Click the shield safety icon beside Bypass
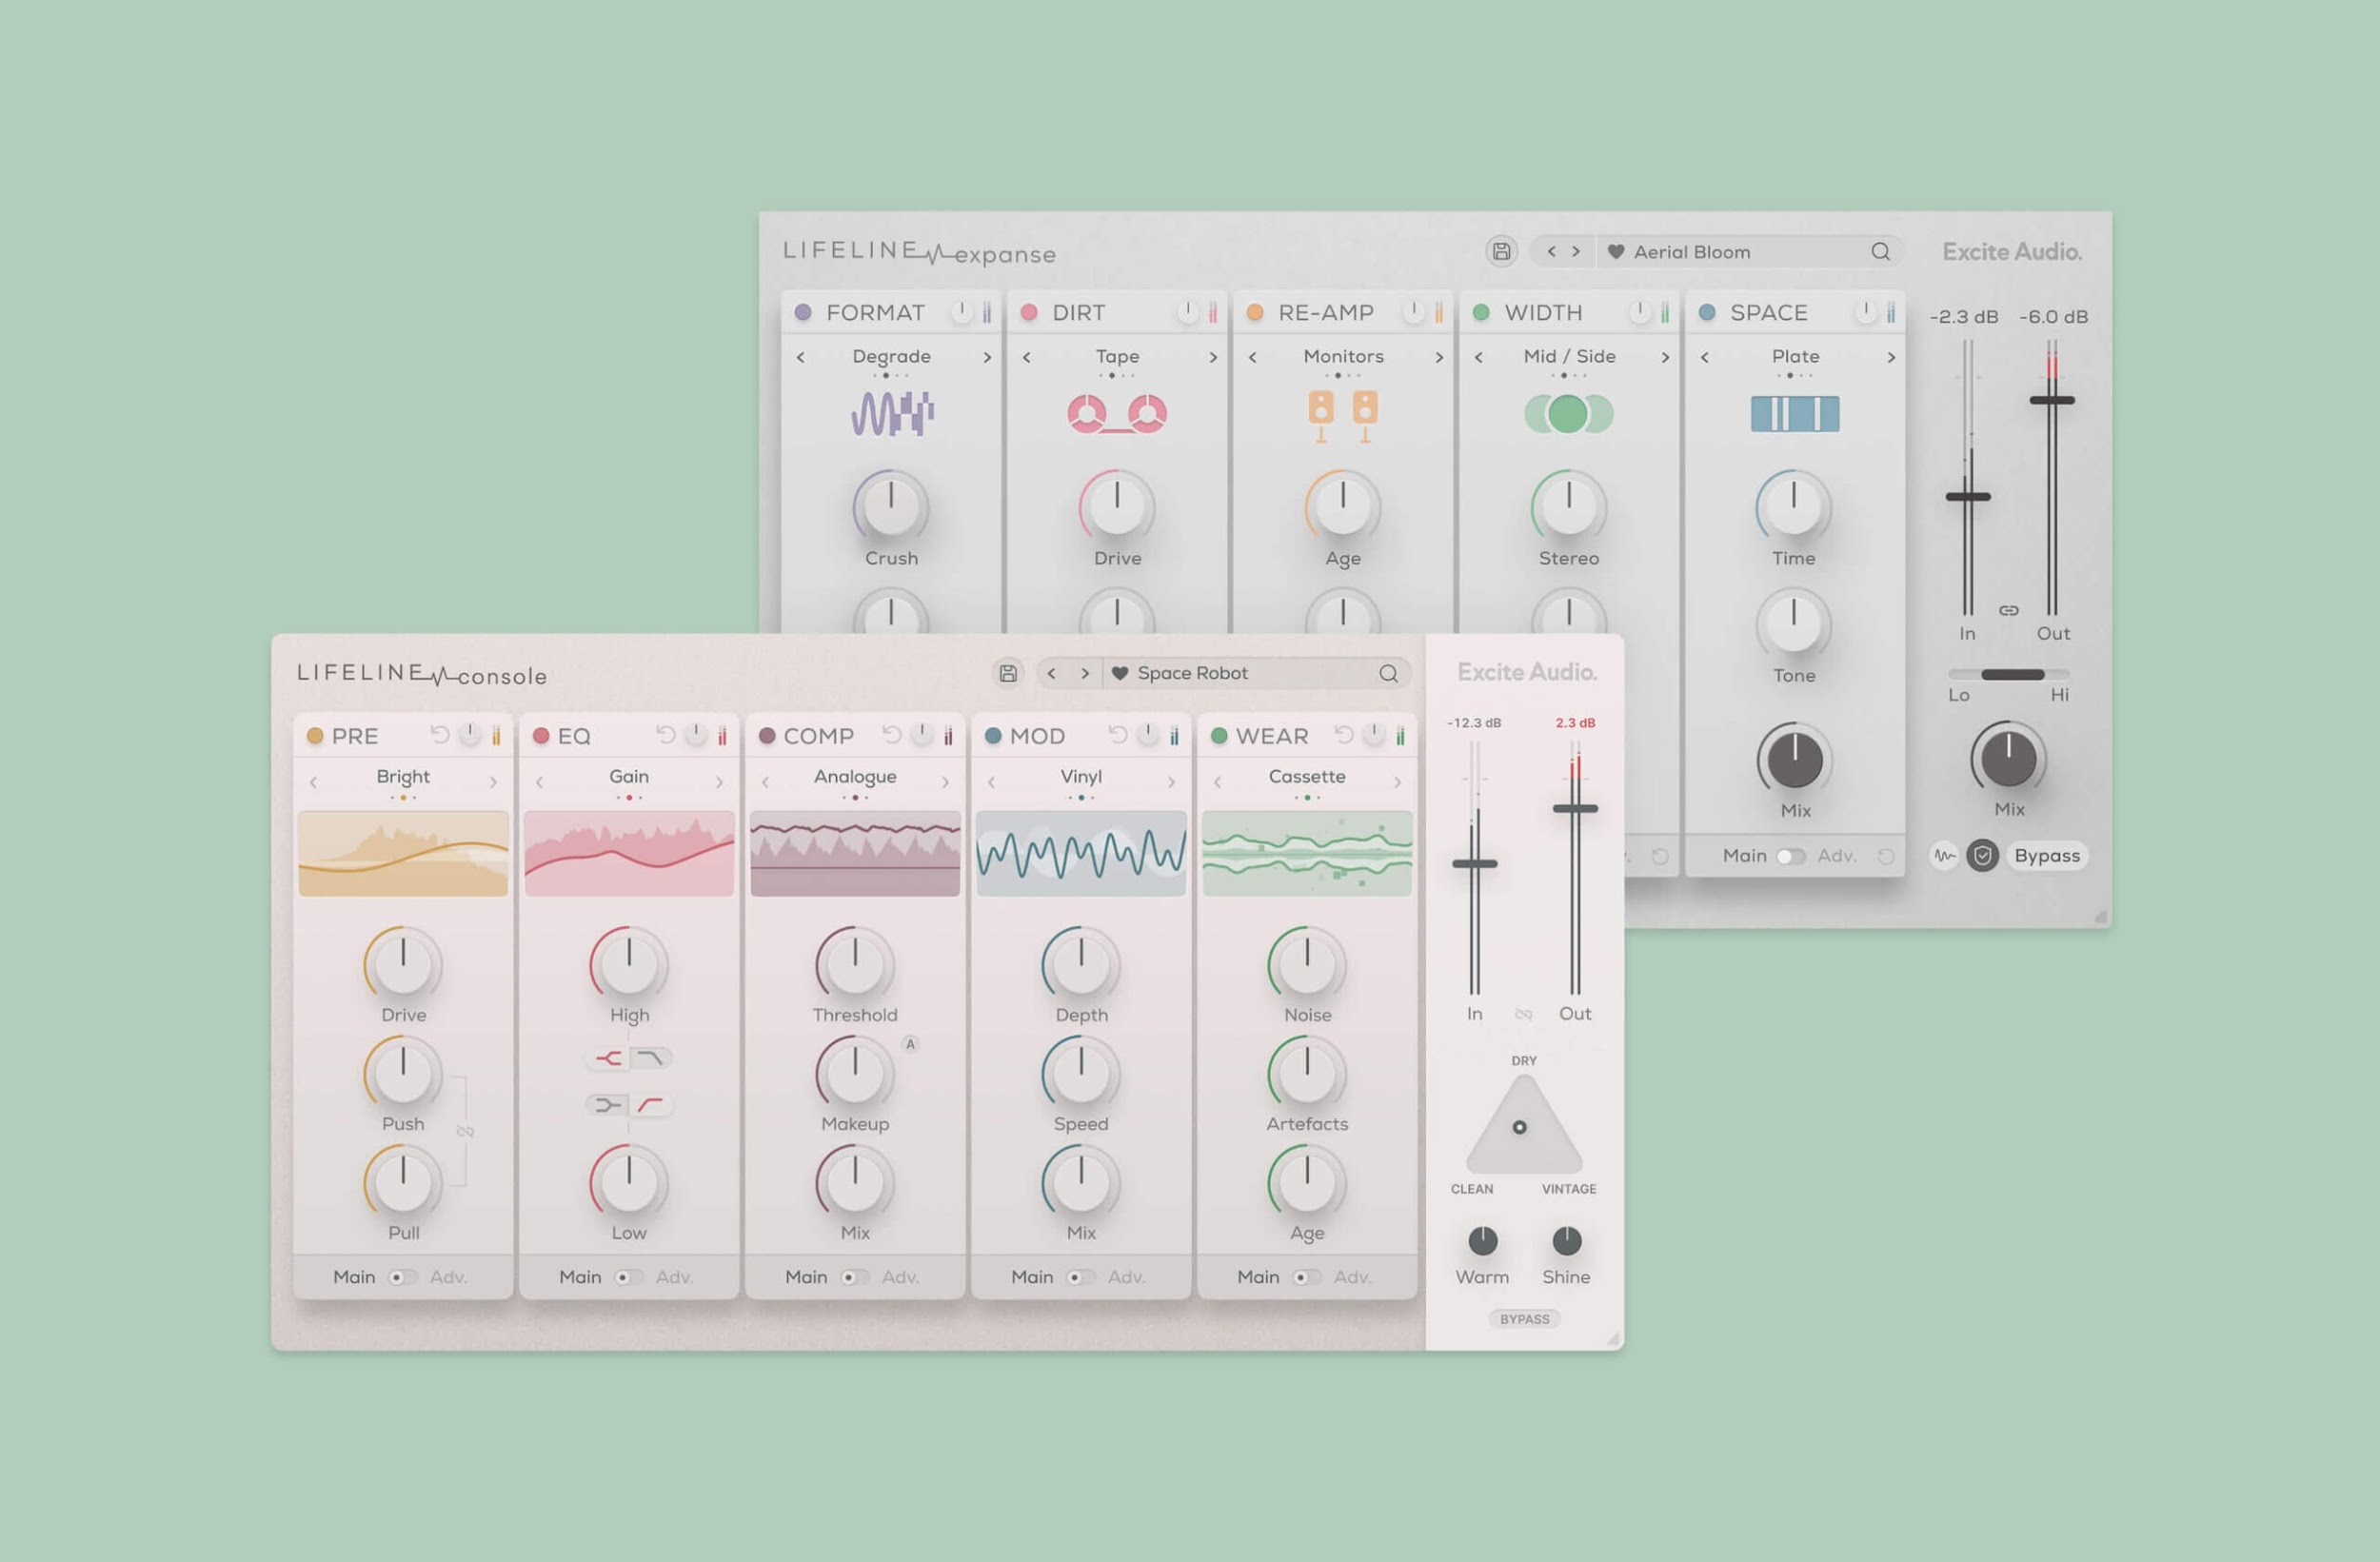Image resolution: width=2380 pixels, height=1562 pixels. click(1982, 855)
